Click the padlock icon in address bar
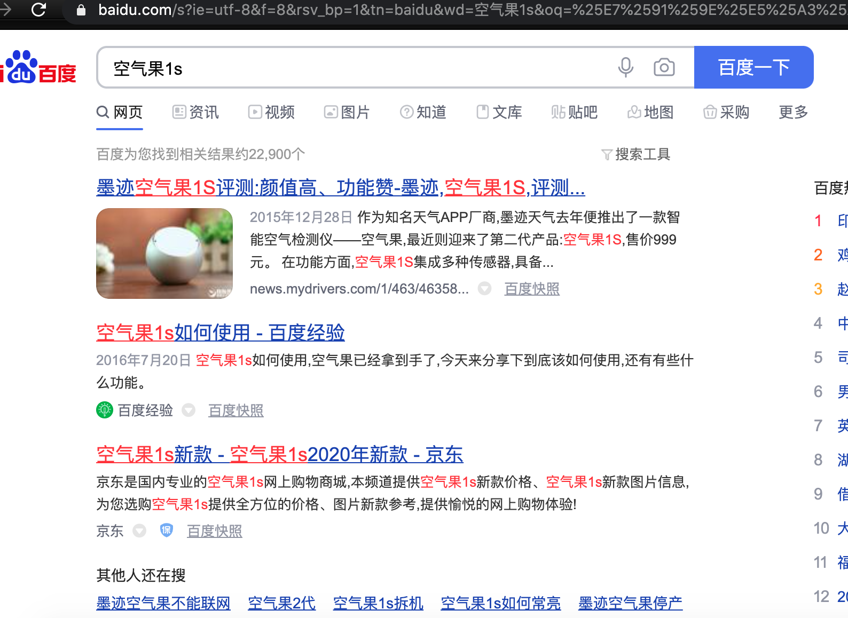The height and width of the screenshot is (618, 848). click(81, 10)
